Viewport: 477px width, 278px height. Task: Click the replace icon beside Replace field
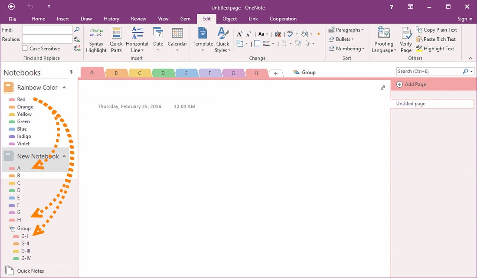pyautogui.click(x=77, y=39)
